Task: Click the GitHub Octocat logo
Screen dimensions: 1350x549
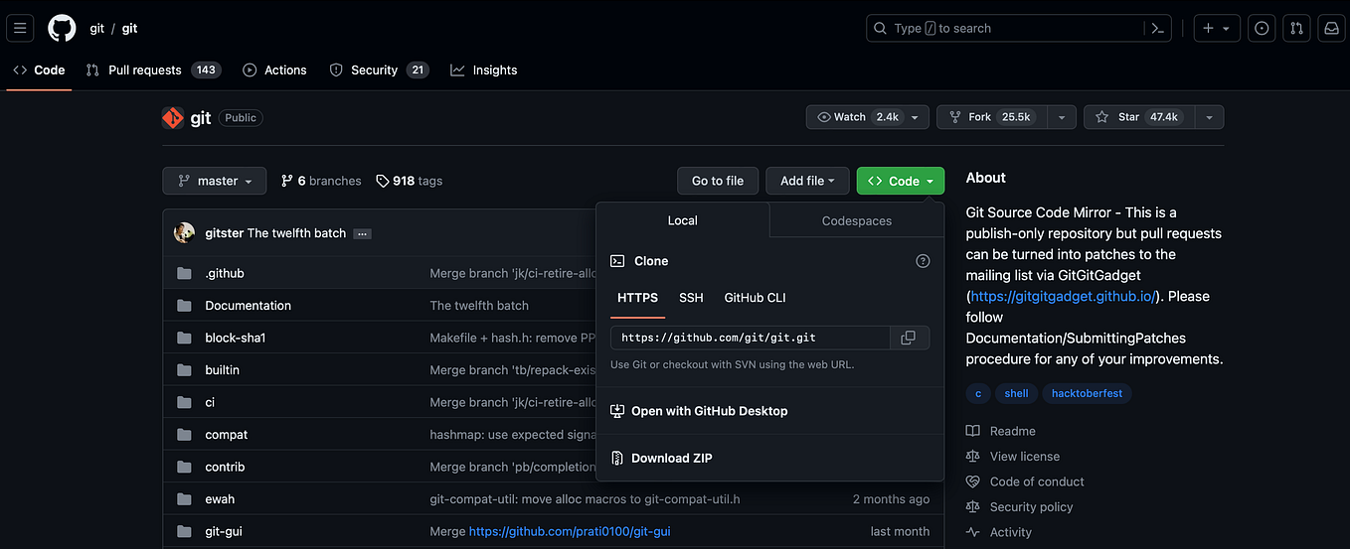Action: point(62,28)
